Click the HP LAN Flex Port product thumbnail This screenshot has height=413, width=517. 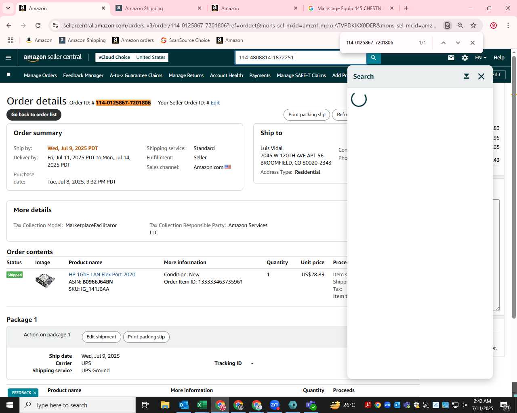[x=45, y=280]
